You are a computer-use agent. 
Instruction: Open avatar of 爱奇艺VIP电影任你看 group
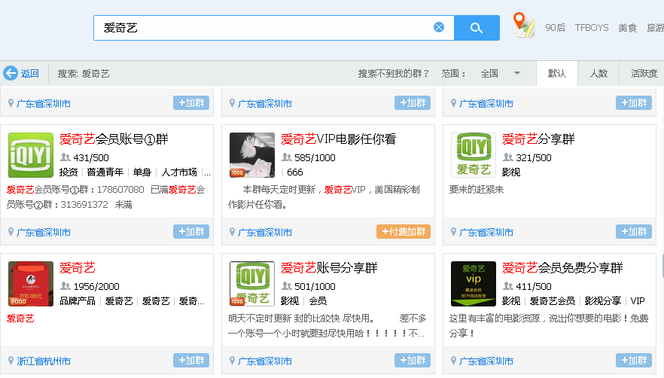click(252, 155)
